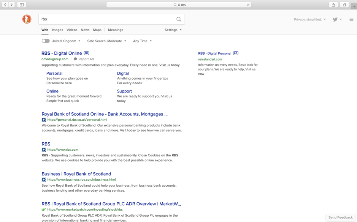
Task: Click the Report Ad speech bubble icon
Action: [75, 59]
